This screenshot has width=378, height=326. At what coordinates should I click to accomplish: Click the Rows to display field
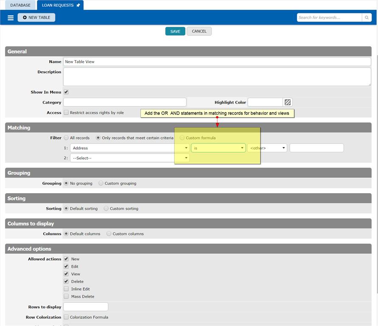pos(85,307)
